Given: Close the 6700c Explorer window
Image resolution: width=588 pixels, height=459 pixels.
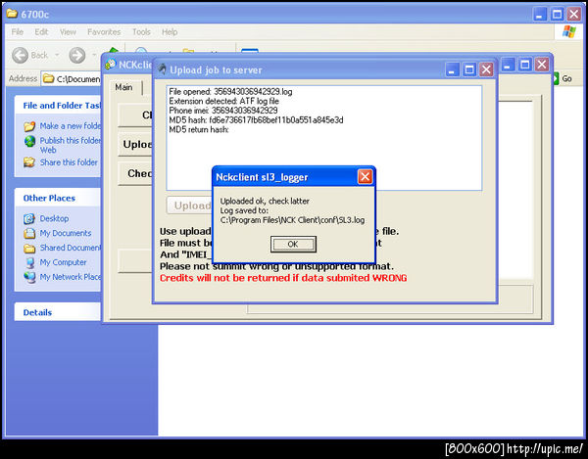Looking at the screenshot, I should point(573,15).
